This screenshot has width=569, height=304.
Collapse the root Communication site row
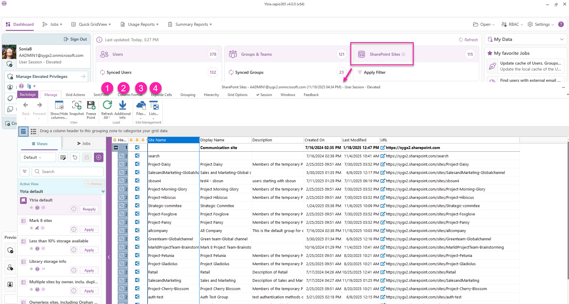click(x=116, y=148)
